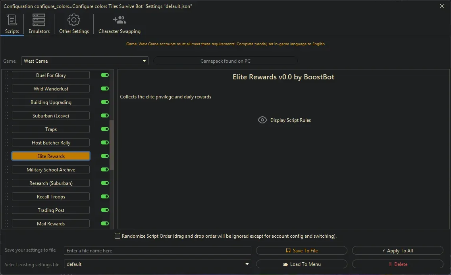Check Randomize Script Order
Screen dimensions: 451x275
[x=118, y=236]
